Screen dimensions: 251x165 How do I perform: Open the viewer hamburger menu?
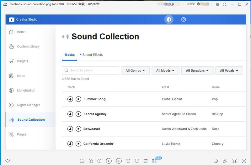(217, 4)
